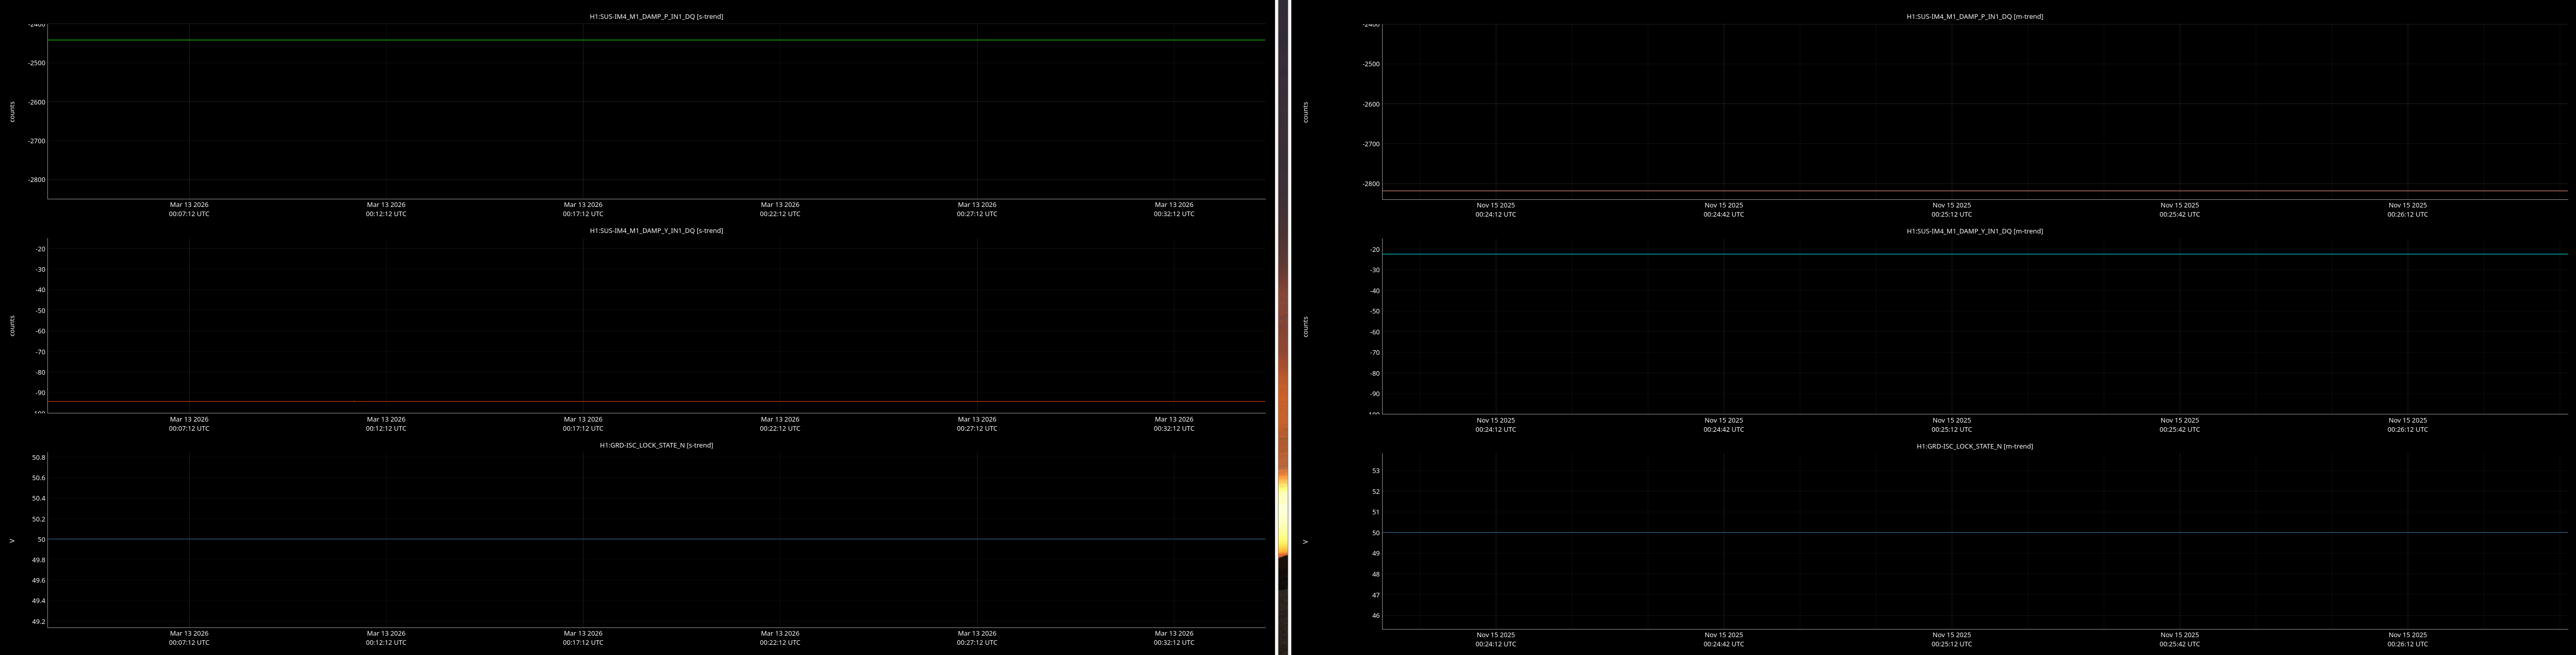Click the H1:GRD-ISC_LOCK_STATE_N [s-trend] plot title
Viewport: 2576px width, 655px height.
pos(656,445)
